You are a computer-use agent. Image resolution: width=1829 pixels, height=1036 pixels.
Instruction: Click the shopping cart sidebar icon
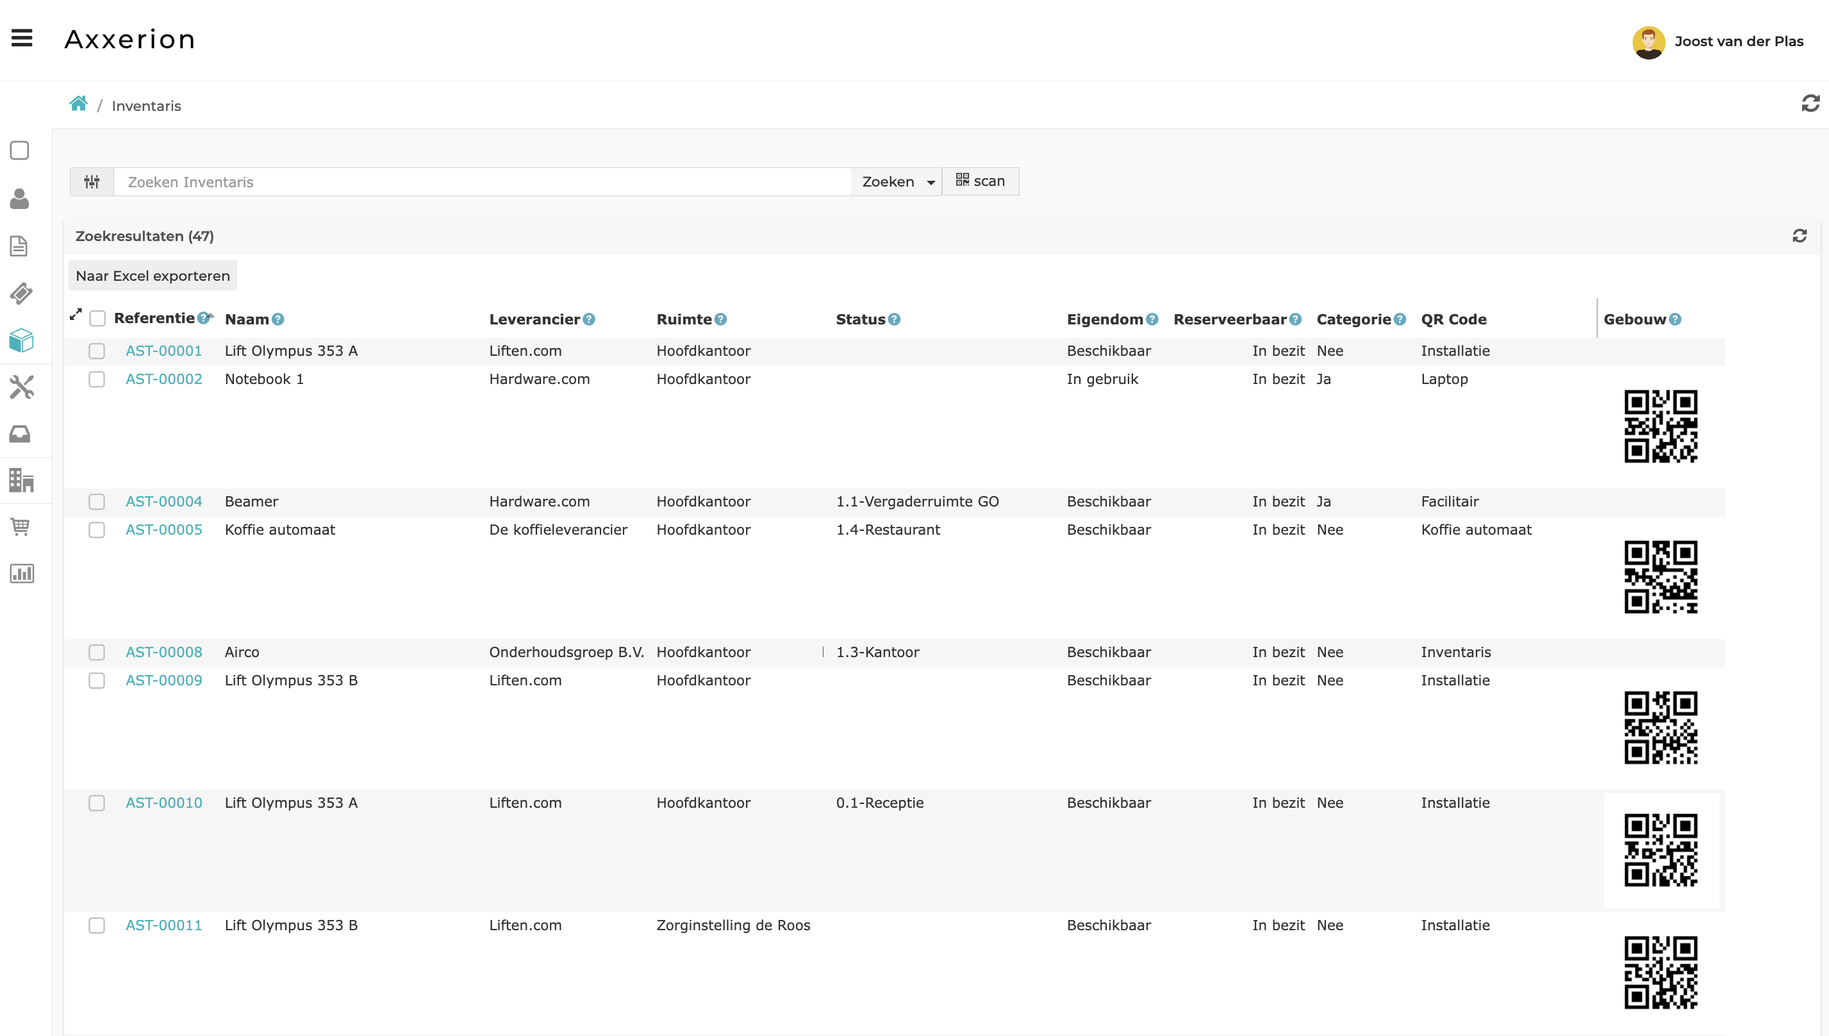[x=20, y=526]
